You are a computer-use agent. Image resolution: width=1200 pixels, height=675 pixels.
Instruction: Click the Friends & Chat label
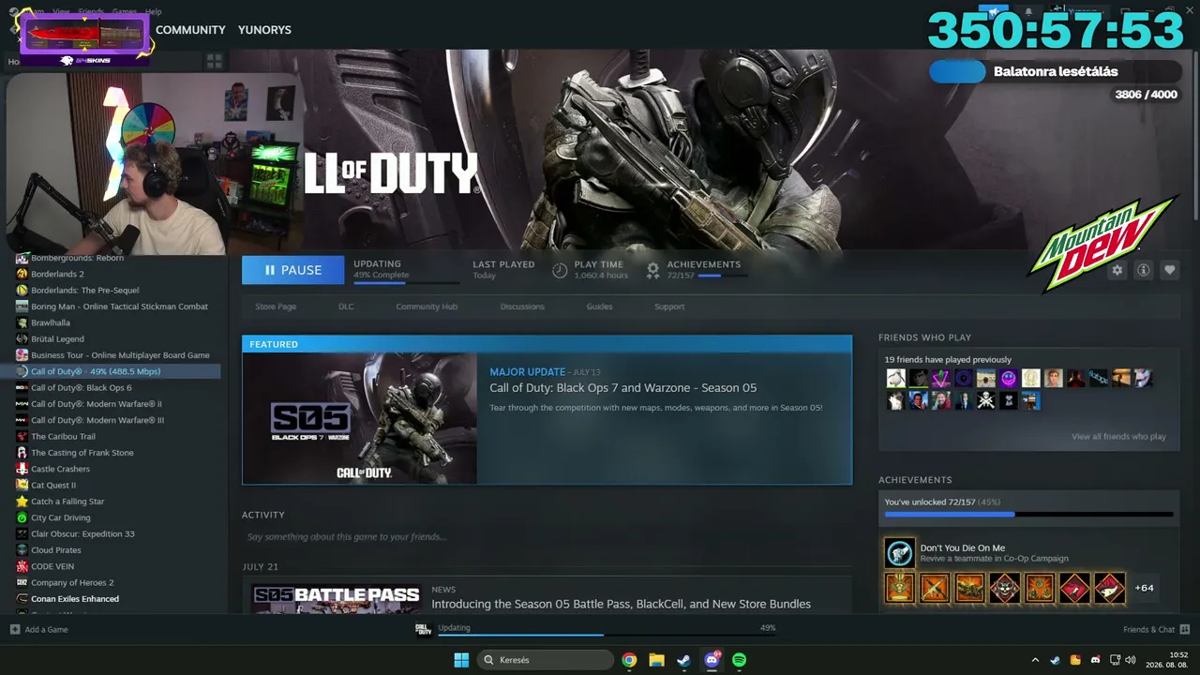coord(1148,629)
